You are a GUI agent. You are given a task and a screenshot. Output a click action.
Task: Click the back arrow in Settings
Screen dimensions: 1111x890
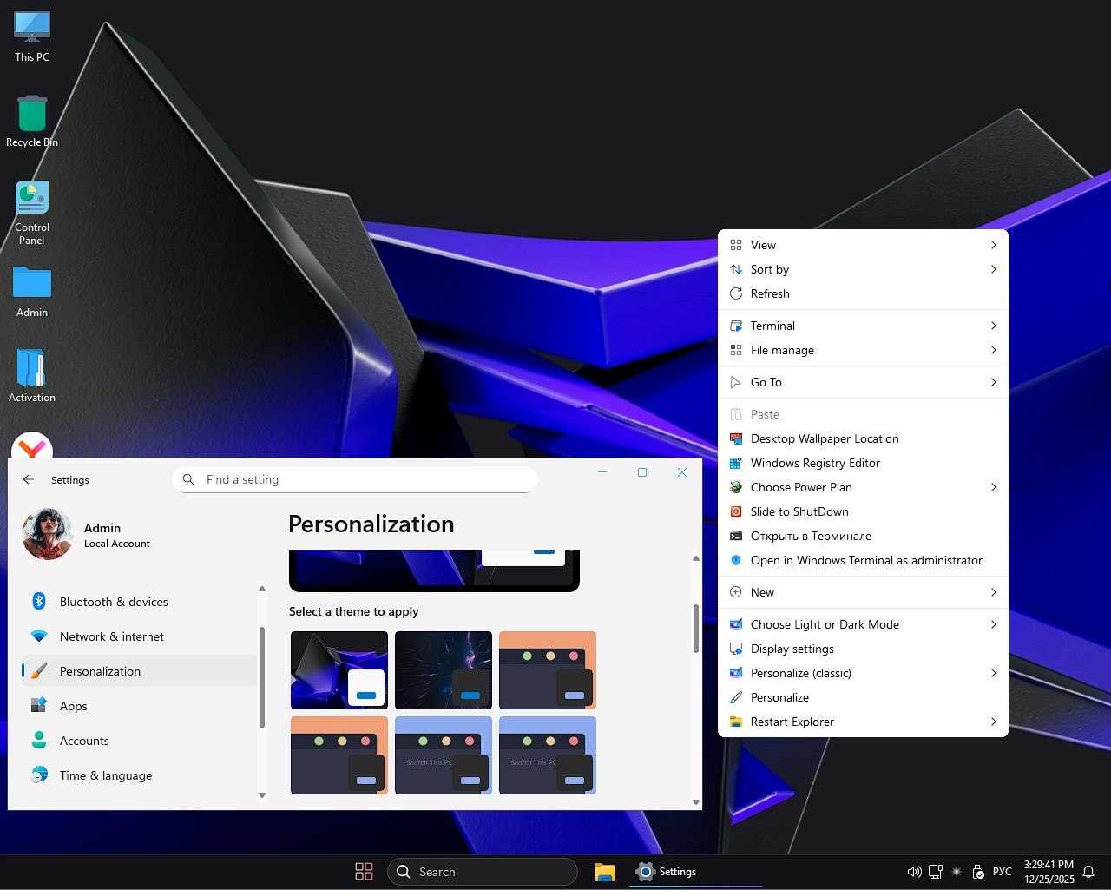[x=28, y=478]
